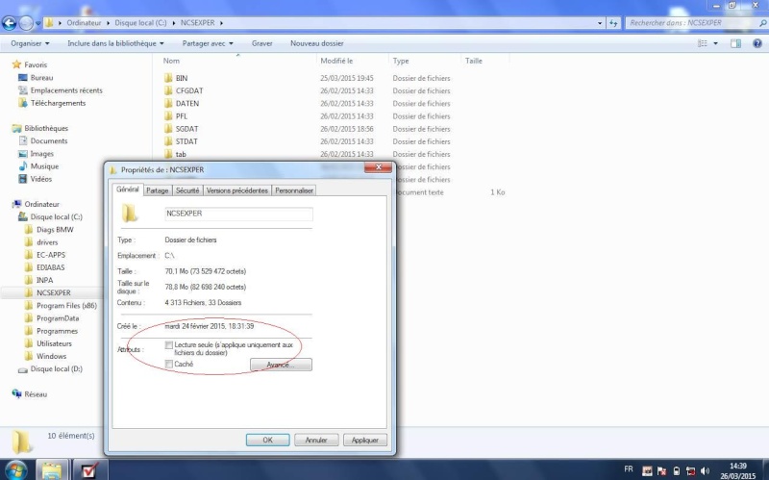
Task: Switch to the Sécurité tab
Action: (x=187, y=190)
